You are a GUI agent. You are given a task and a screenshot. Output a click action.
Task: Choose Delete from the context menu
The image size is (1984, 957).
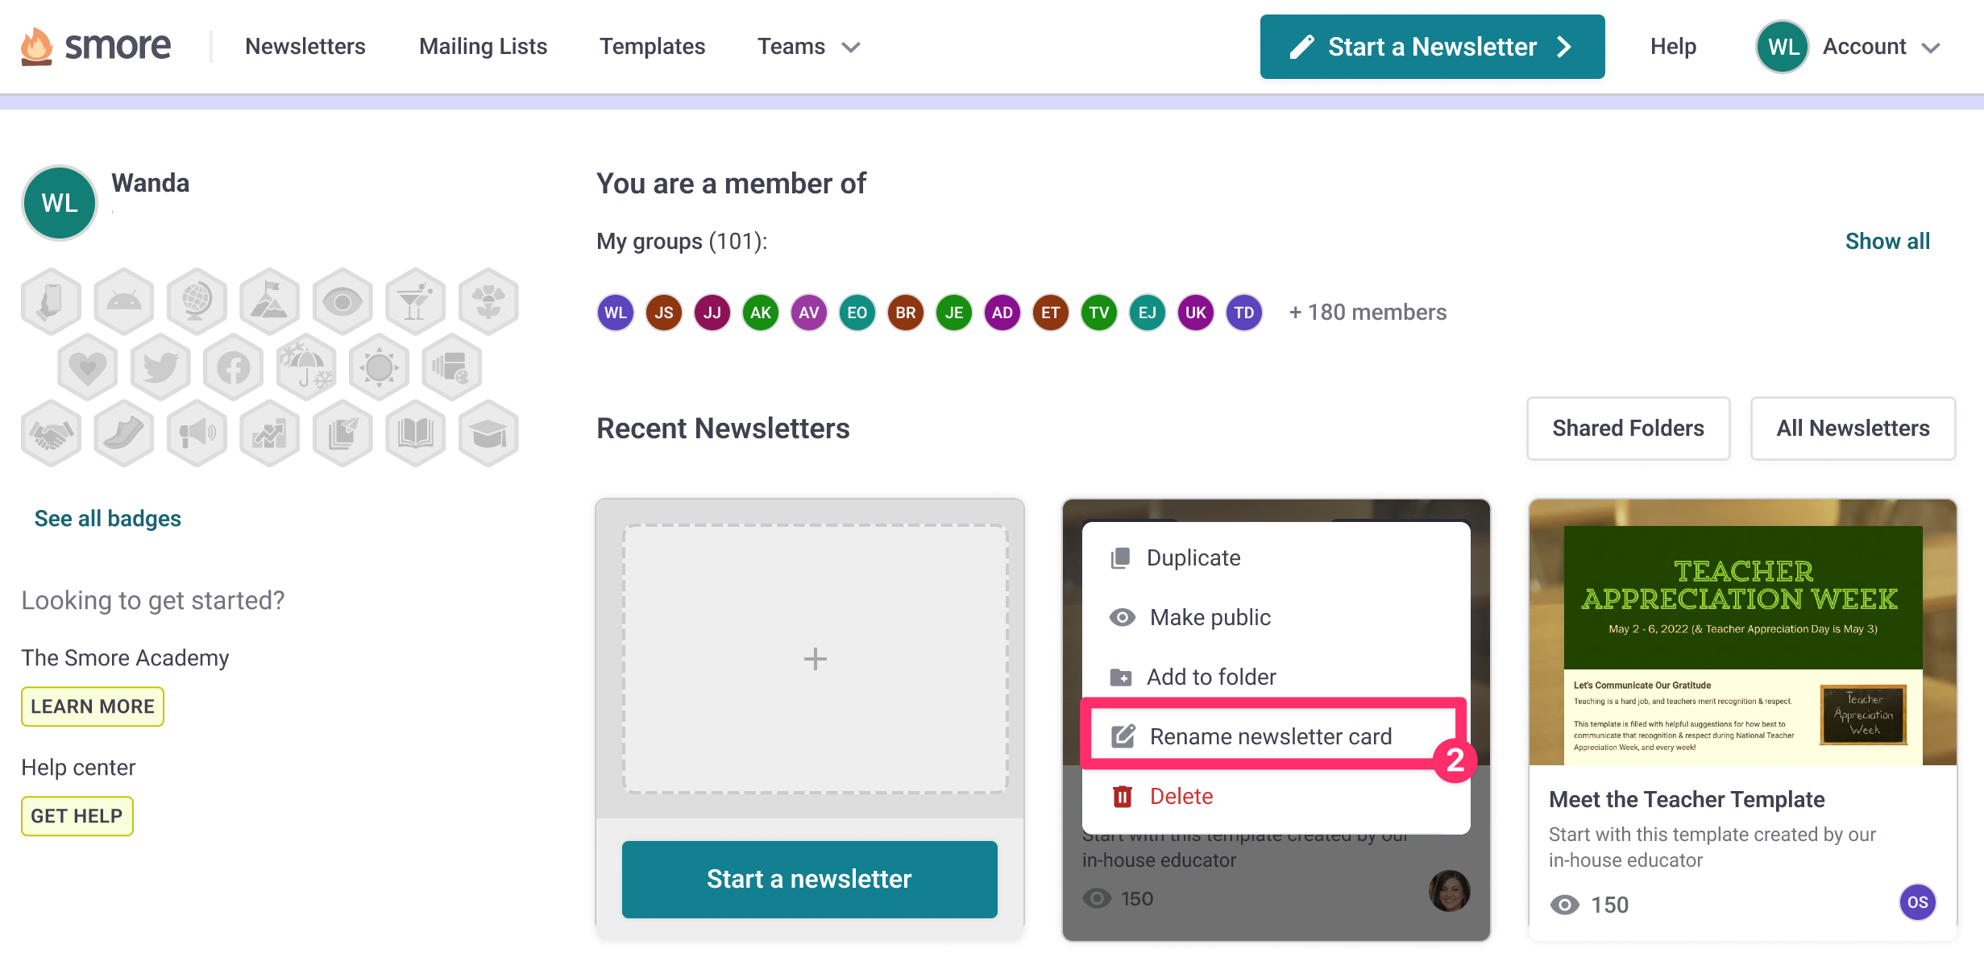click(1181, 796)
